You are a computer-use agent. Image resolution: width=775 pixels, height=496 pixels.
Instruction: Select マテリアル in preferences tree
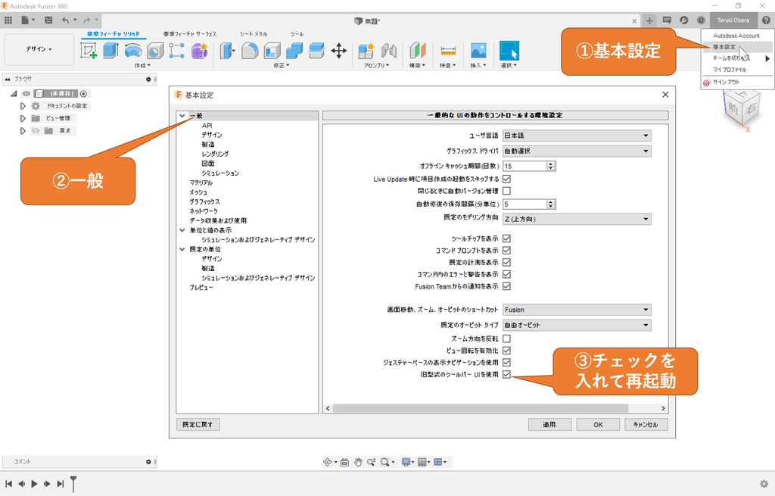pyautogui.click(x=201, y=182)
